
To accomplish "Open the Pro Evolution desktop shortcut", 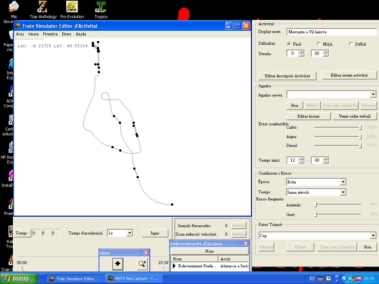I will click(72, 7).
